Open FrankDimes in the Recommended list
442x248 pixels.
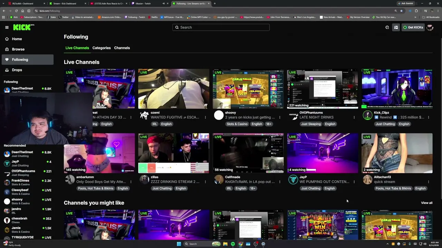(x=28, y=182)
